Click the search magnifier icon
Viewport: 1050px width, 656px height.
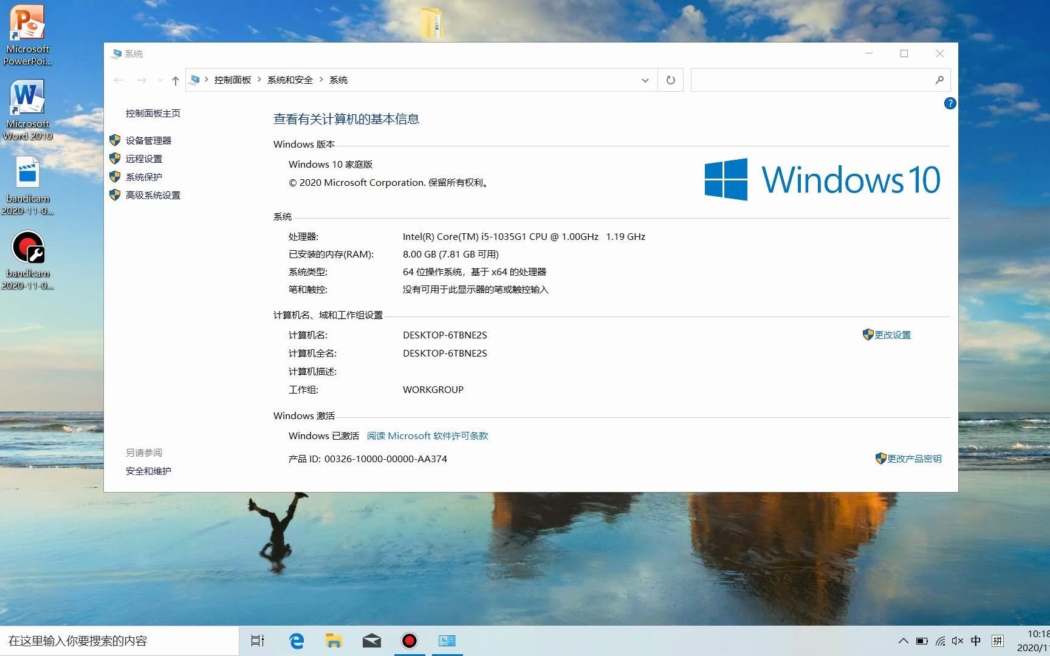click(939, 80)
